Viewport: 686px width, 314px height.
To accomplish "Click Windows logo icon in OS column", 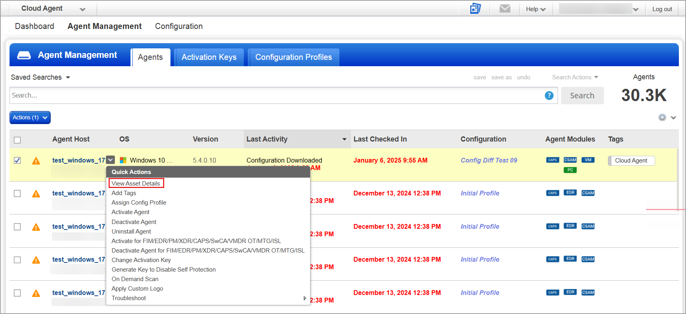I will 123,160.
